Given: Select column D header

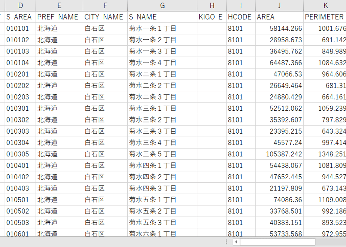Looking at the screenshot, I should (20, 6).
